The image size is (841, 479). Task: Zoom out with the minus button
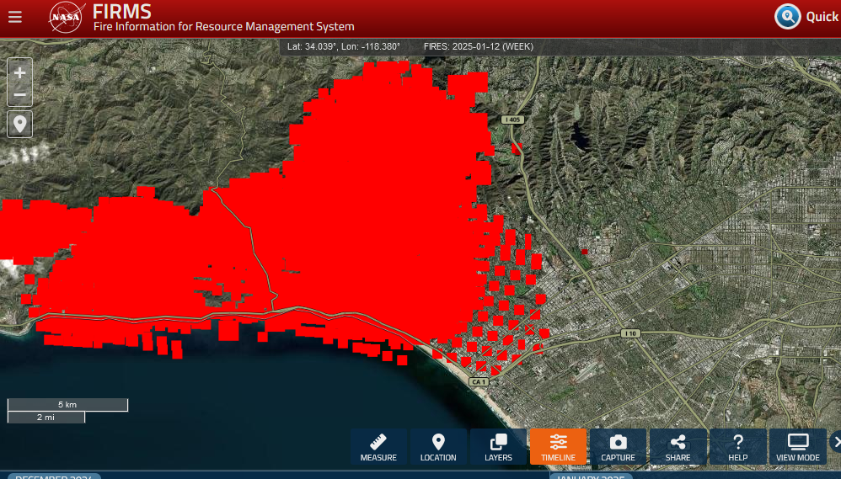(20, 95)
